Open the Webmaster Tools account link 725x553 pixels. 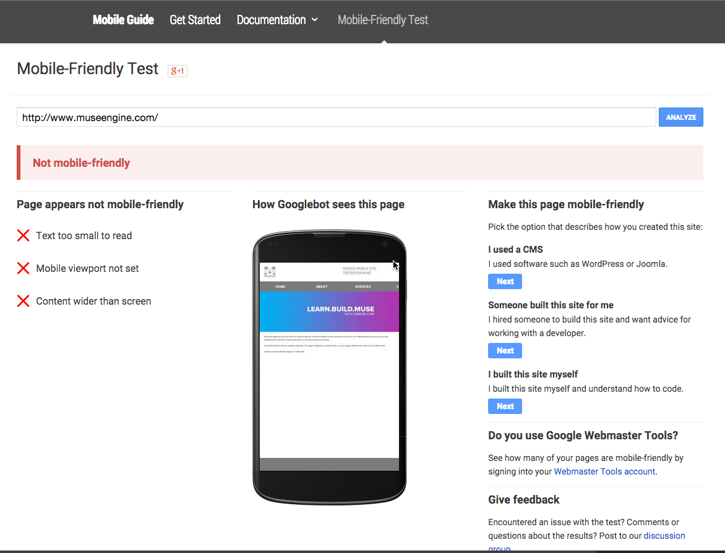[604, 471]
